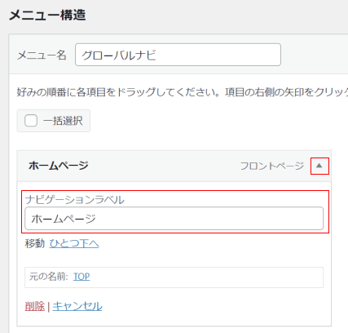The image size is (348, 333).
Task: Click the 一括選択 label text
Action: pyautogui.click(x=63, y=121)
